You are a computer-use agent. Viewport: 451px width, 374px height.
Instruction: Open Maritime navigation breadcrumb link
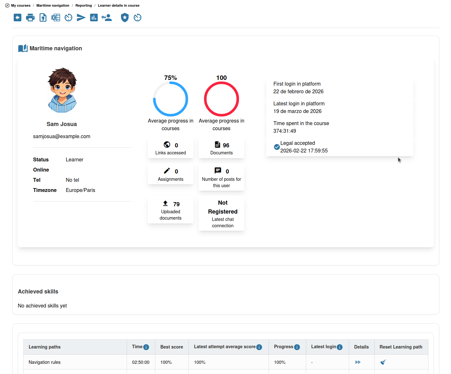[53, 5]
